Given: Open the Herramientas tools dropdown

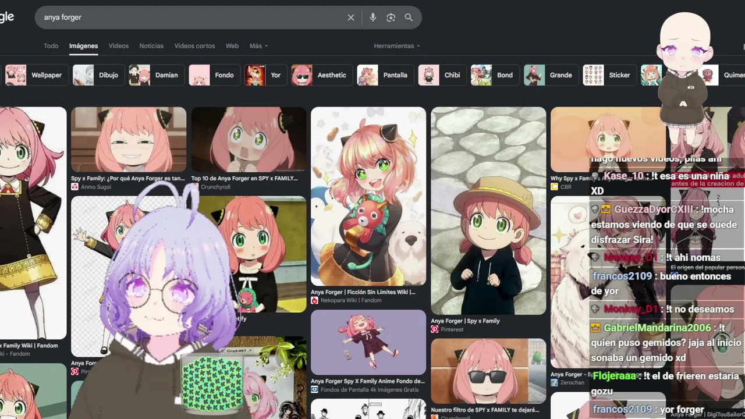Looking at the screenshot, I should pos(397,46).
